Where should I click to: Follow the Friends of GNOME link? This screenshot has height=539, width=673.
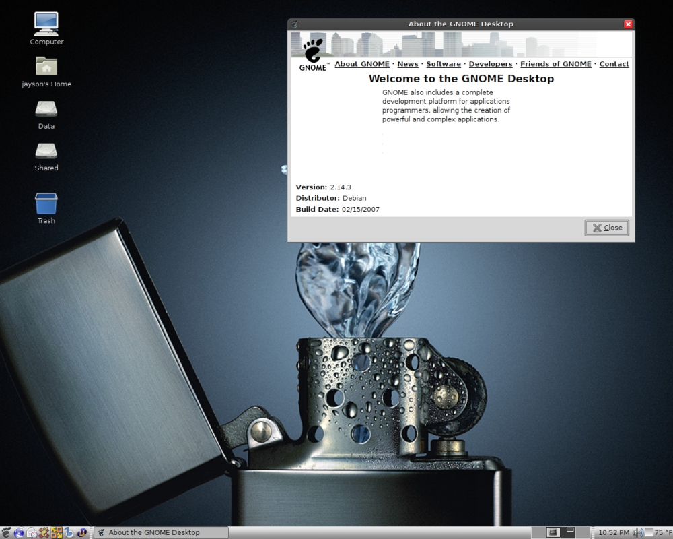(556, 63)
